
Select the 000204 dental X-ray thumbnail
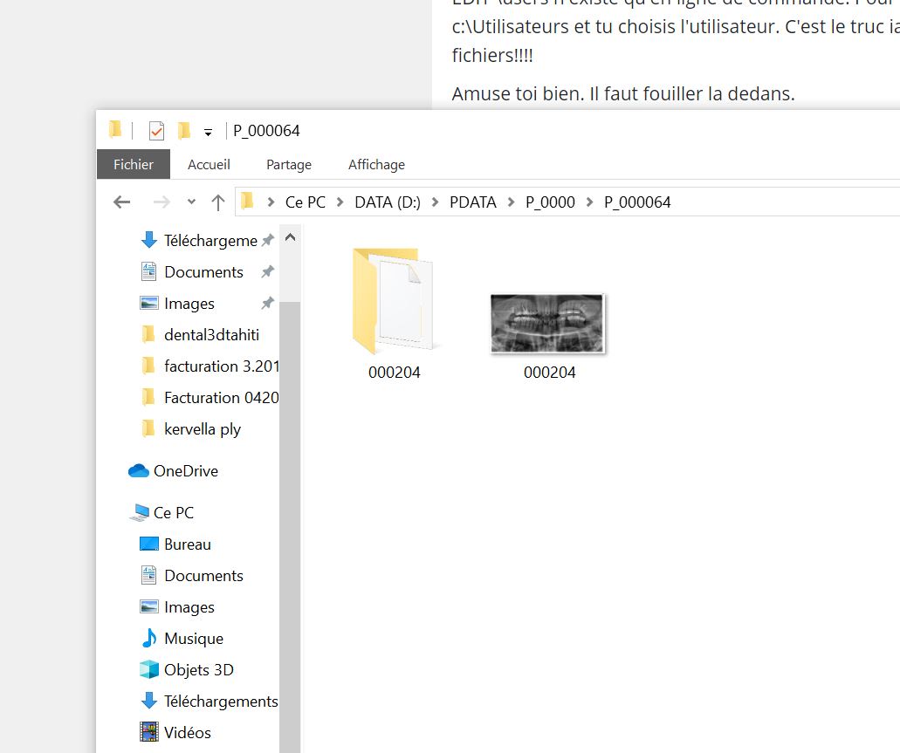pos(547,324)
